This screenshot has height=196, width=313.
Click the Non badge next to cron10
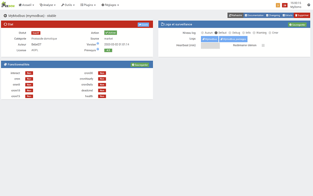tap(29, 90)
